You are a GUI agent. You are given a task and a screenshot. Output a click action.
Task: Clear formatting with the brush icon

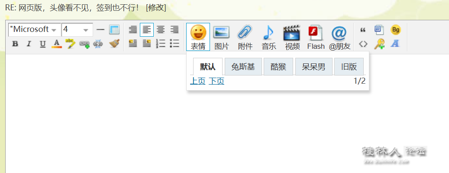point(114,44)
